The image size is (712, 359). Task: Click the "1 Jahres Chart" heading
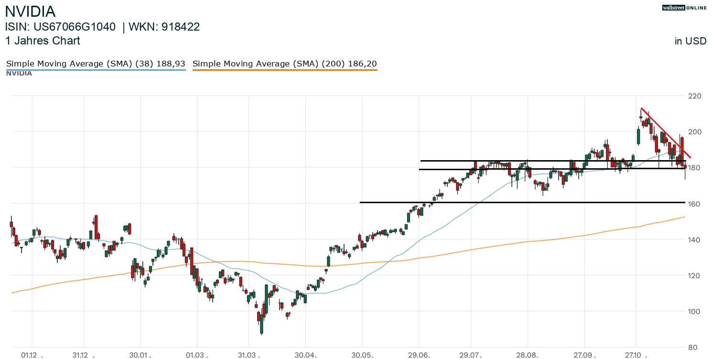tap(43, 41)
